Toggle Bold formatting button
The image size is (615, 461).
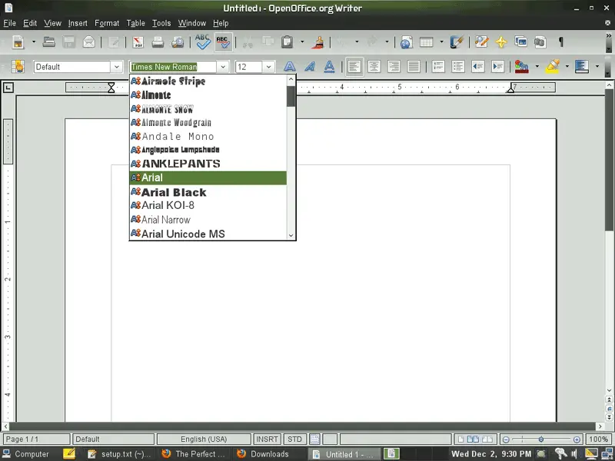point(290,67)
